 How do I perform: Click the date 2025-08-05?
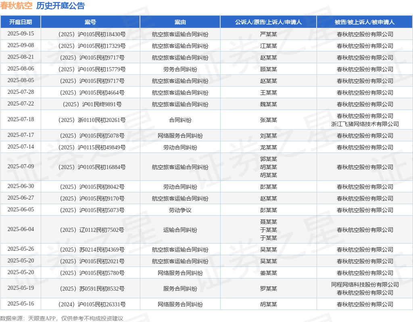[21, 80]
